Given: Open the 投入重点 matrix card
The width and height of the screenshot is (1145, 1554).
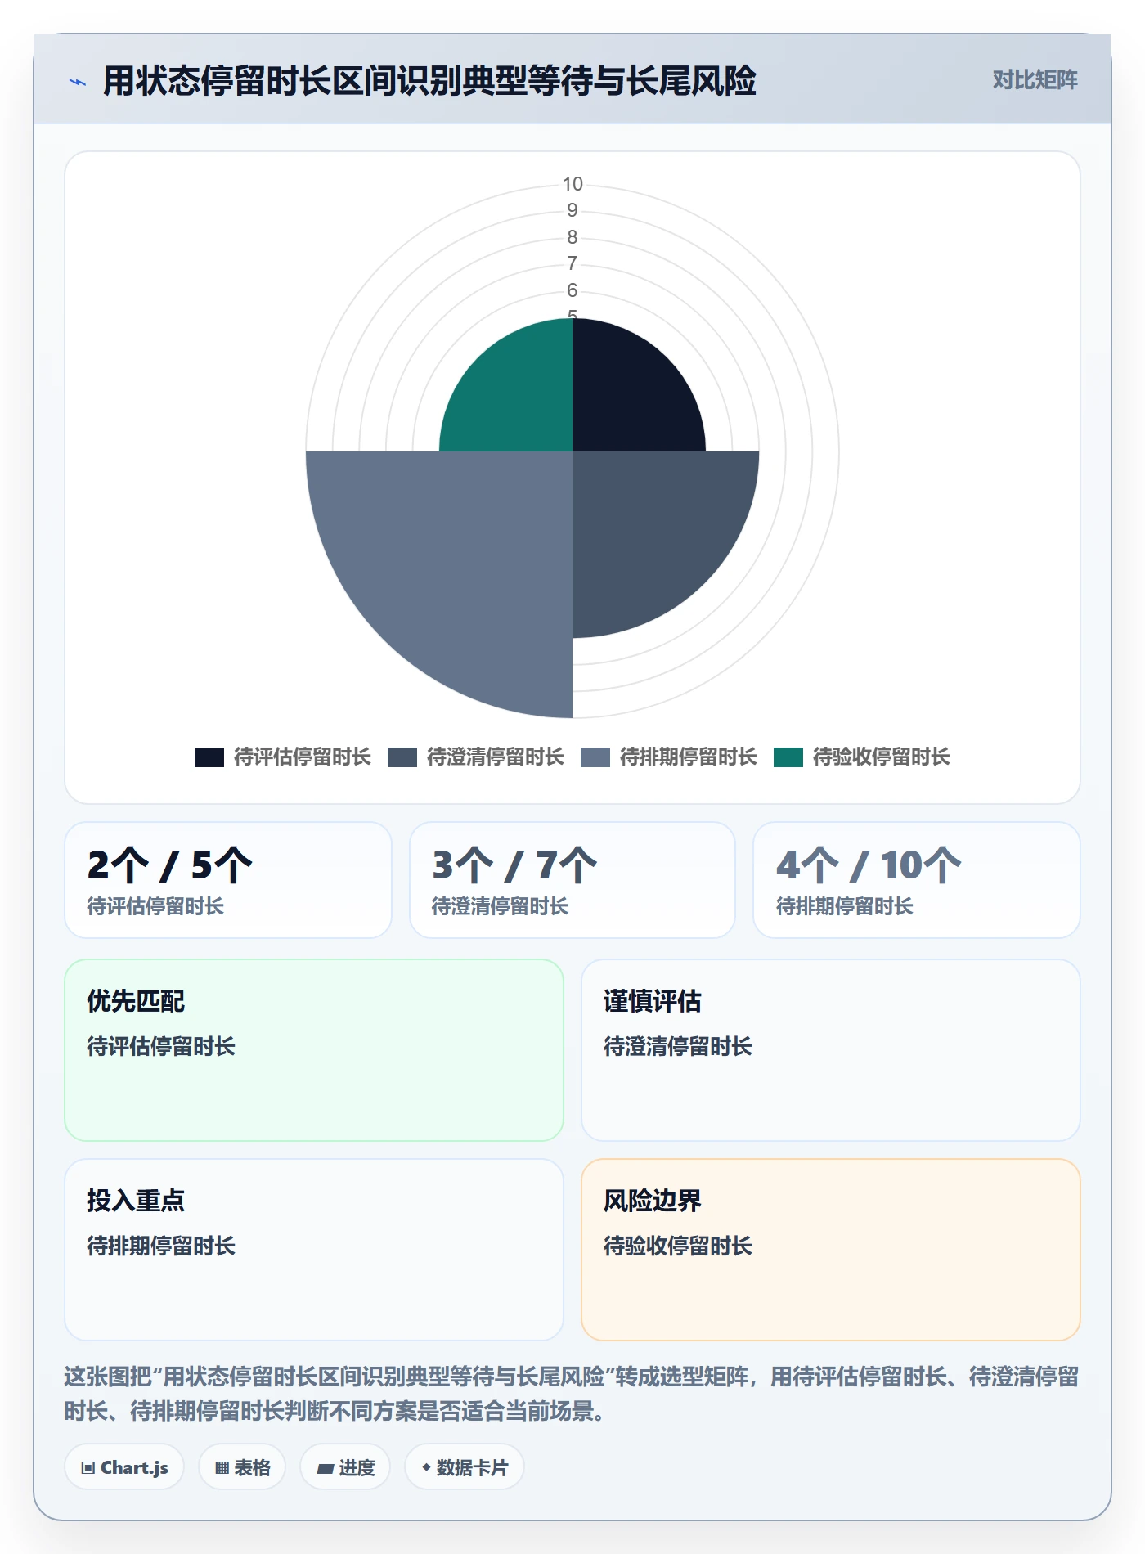Looking at the screenshot, I should tap(314, 1250).
